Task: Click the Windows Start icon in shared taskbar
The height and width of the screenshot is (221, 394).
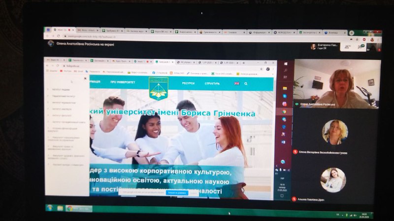Action: [x=285, y=64]
